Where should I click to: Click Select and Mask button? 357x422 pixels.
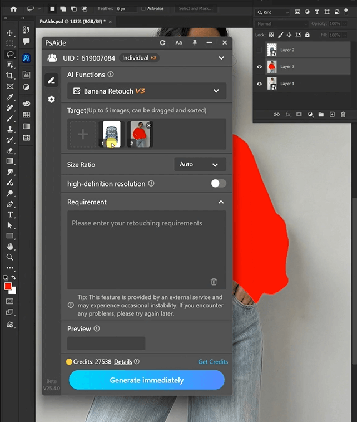tap(196, 8)
